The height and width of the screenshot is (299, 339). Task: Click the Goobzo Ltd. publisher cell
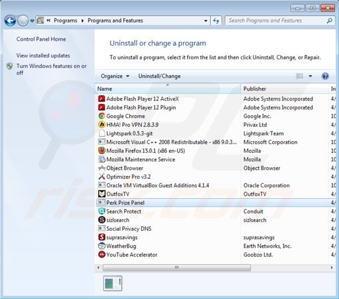(258, 255)
